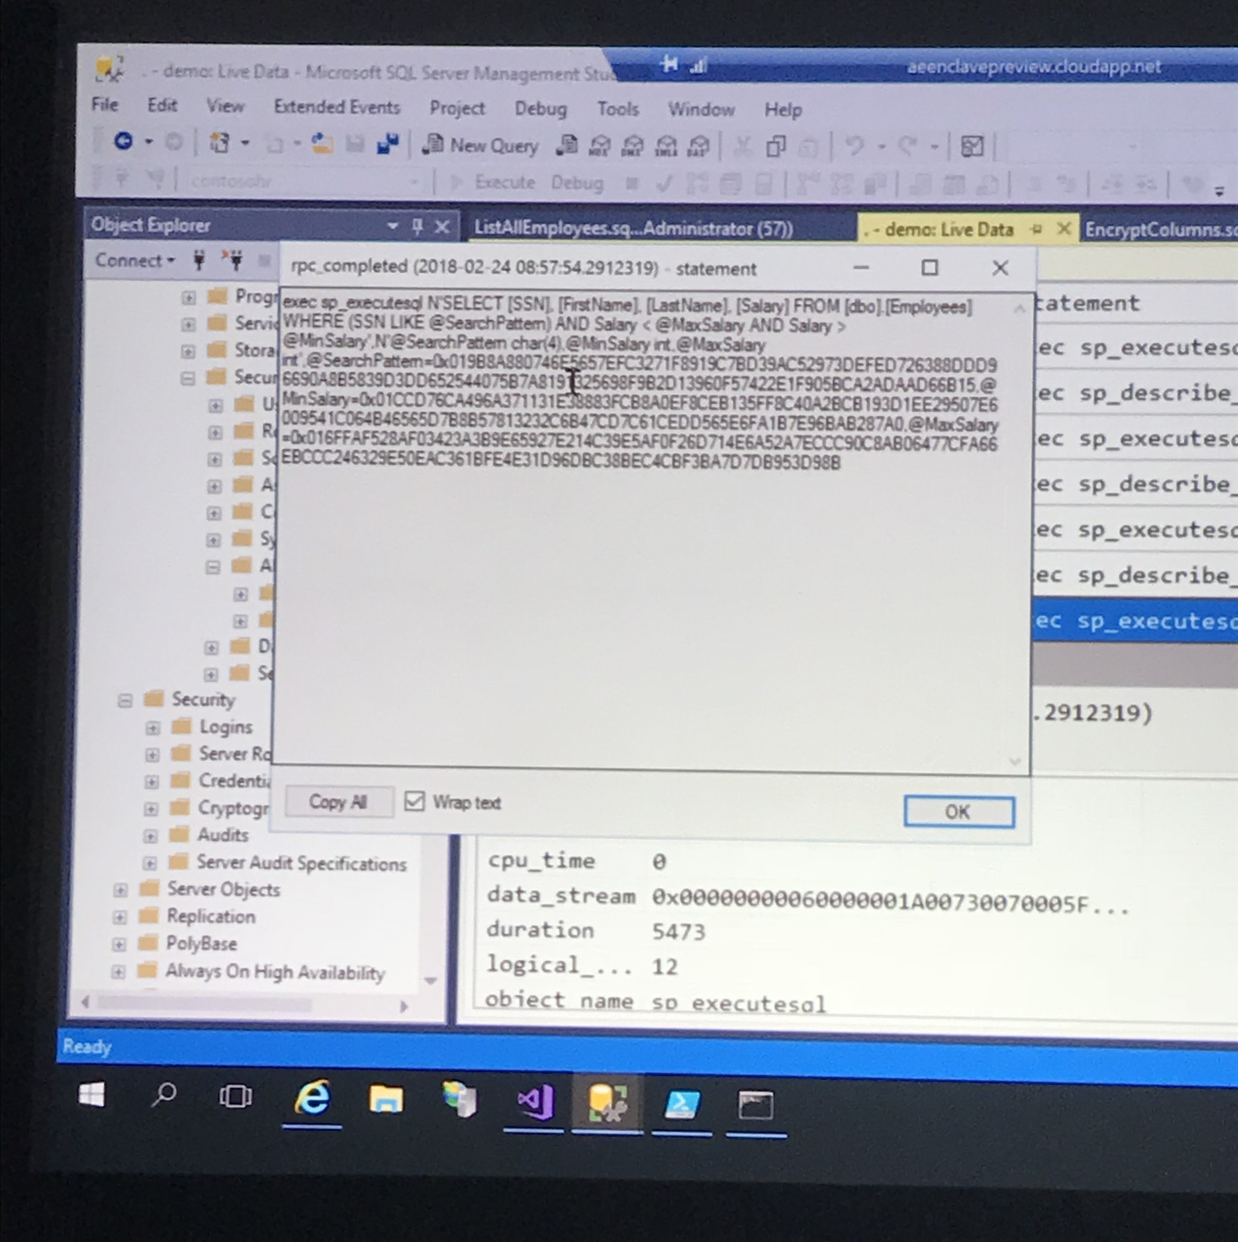Image resolution: width=1238 pixels, height=1242 pixels.
Task: Switch to the ListAllEmployees.sql tab
Action: (633, 228)
